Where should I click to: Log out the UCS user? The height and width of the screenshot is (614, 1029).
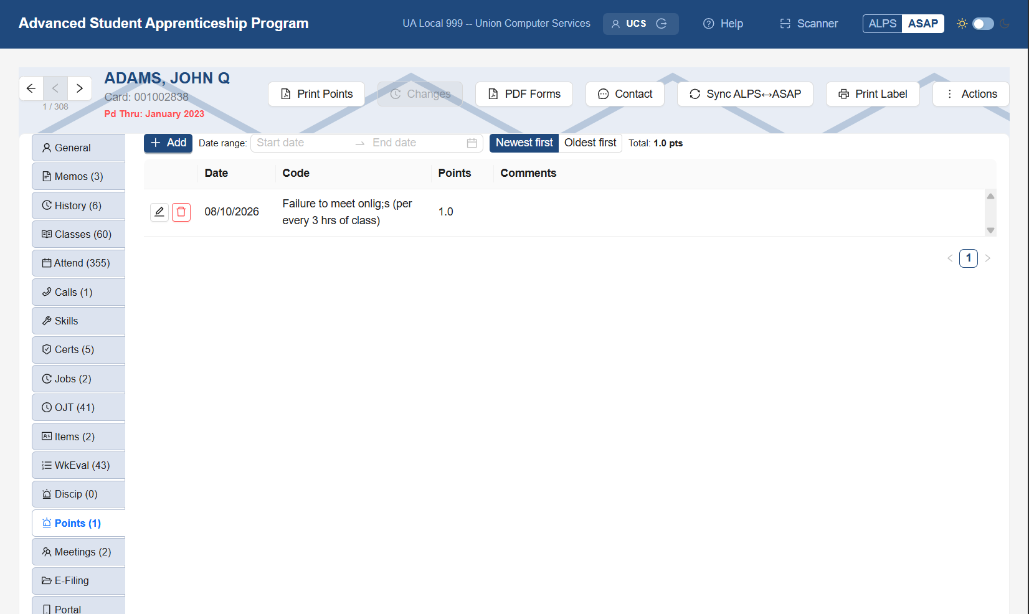tap(661, 24)
